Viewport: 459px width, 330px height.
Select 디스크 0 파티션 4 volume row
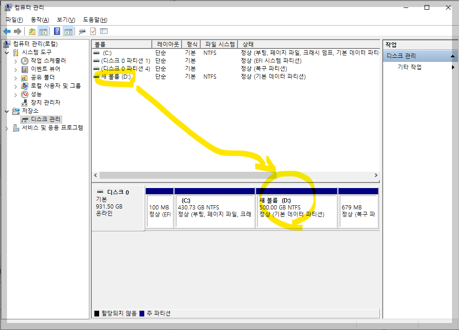pos(236,69)
